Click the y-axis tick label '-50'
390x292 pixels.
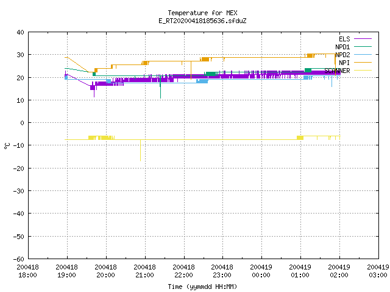pos(19,237)
